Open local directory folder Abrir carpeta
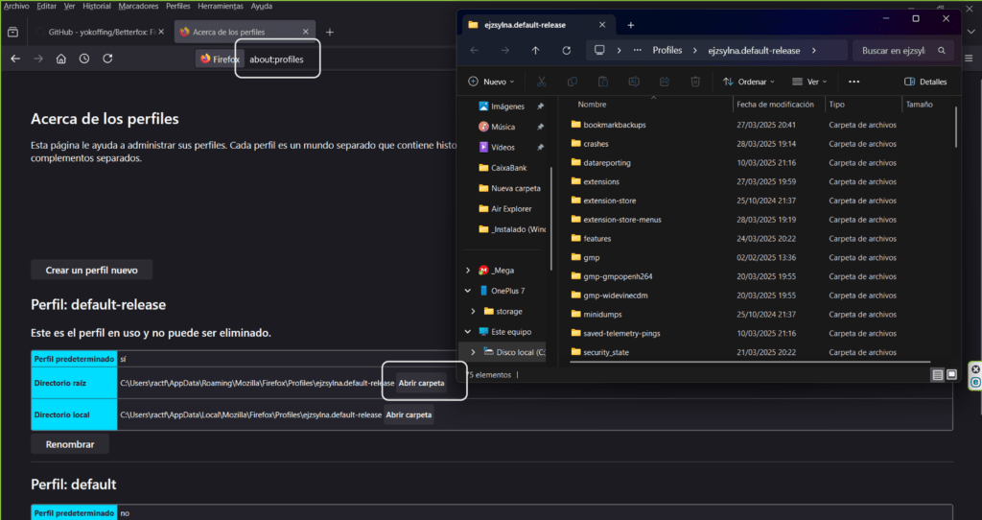This screenshot has height=520, width=982. [x=409, y=414]
